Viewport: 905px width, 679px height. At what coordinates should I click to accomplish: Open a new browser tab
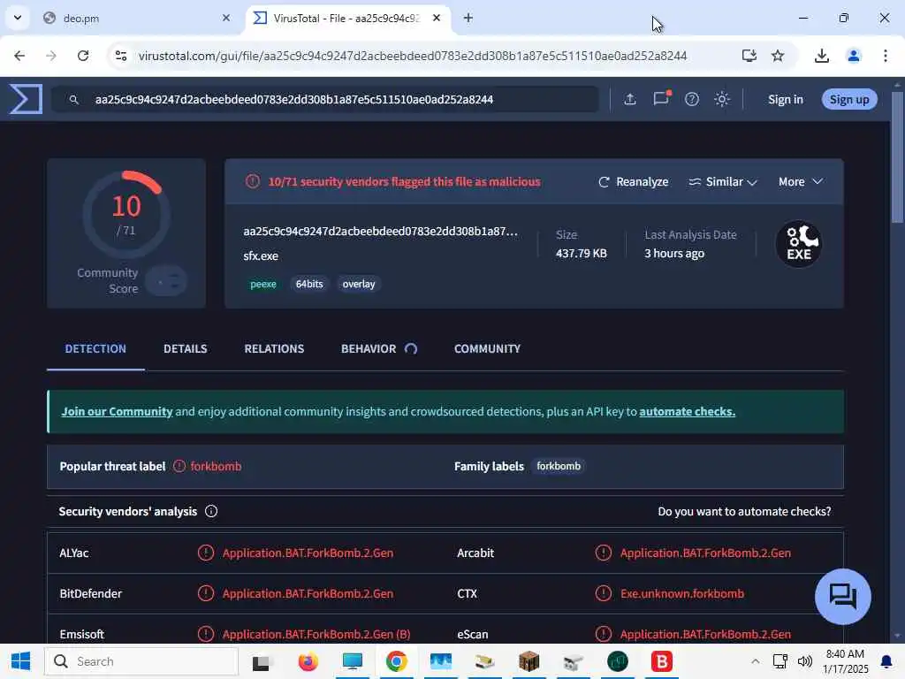[468, 18]
